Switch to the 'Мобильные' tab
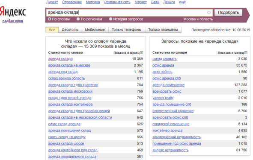 (x=95, y=30)
